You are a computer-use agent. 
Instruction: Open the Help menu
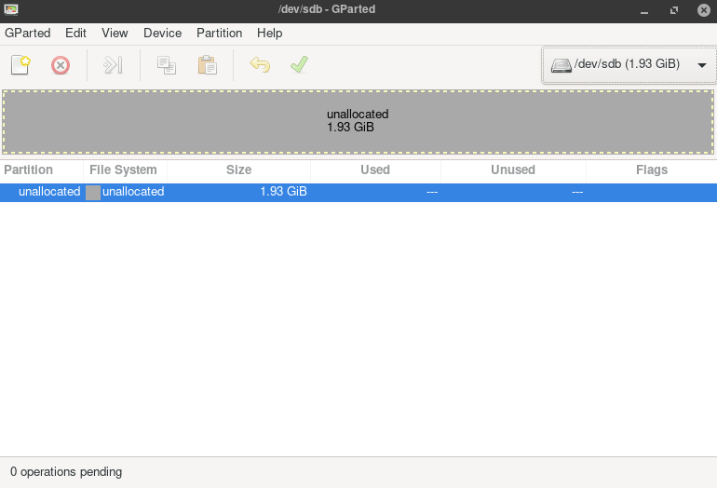point(269,33)
